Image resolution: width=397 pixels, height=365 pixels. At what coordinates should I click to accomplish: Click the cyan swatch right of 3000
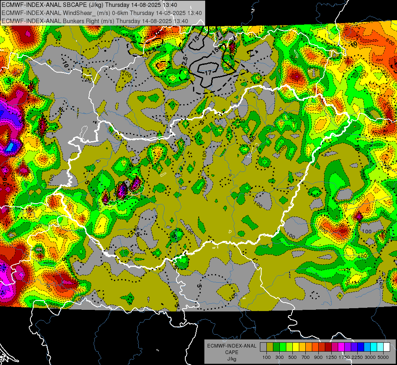point(374,347)
